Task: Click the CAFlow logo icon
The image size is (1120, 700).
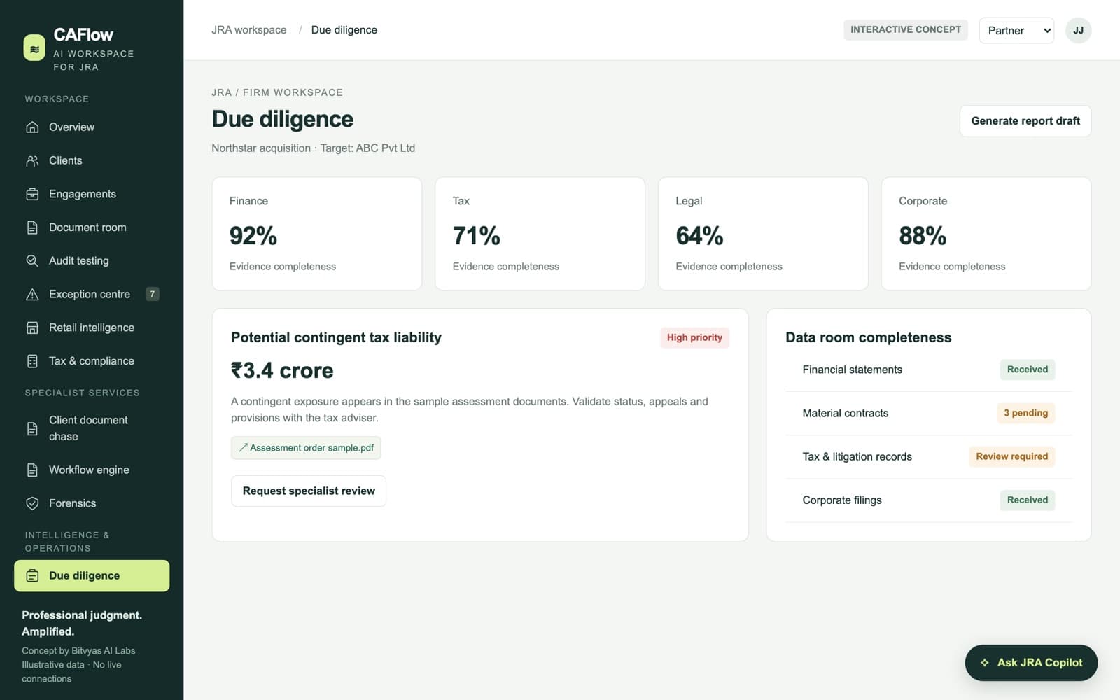Action: 34,48
